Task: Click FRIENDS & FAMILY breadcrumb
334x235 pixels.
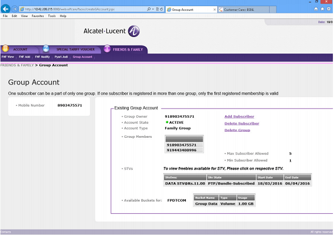Action: tap(17, 65)
